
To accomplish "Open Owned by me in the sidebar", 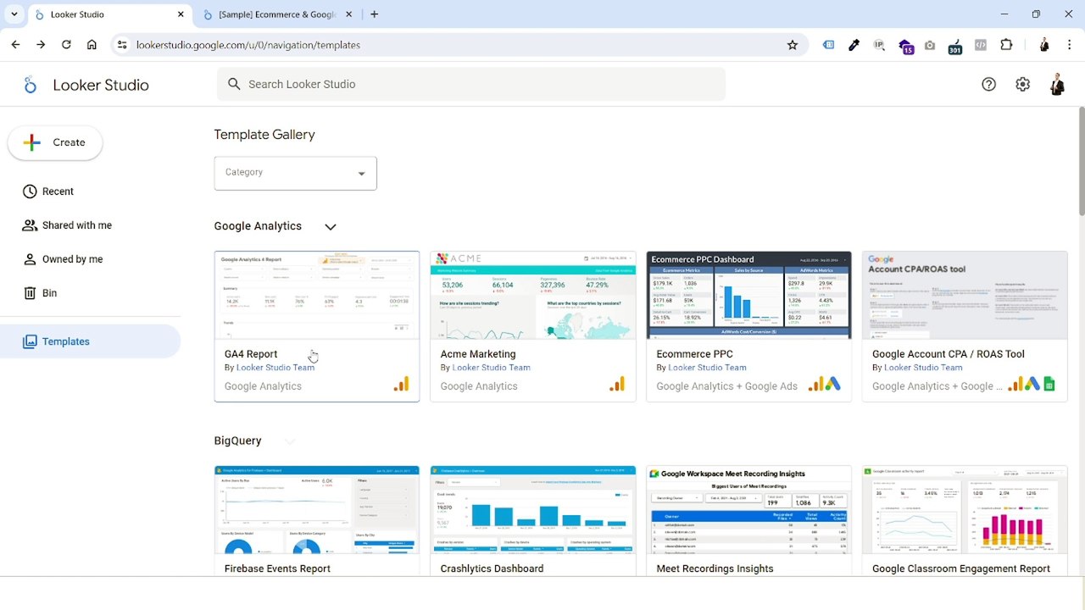I will click(x=90, y=259).
